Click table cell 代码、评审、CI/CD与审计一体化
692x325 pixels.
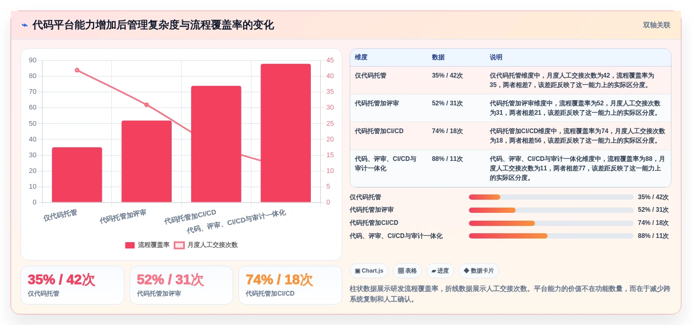click(x=386, y=164)
